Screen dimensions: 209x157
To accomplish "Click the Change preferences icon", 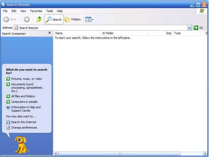I will 8,128.
